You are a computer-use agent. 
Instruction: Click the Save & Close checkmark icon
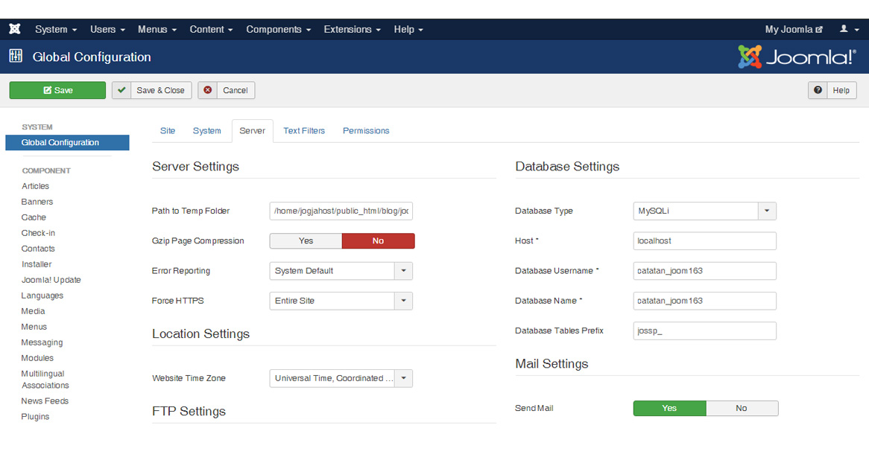tap(122, 90)
